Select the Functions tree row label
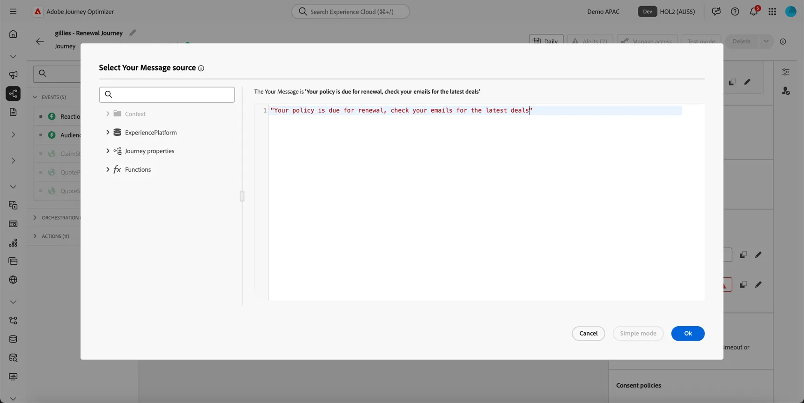Image resolution: width=804 pixels, height=403 pixels. [x=138, y=169]
